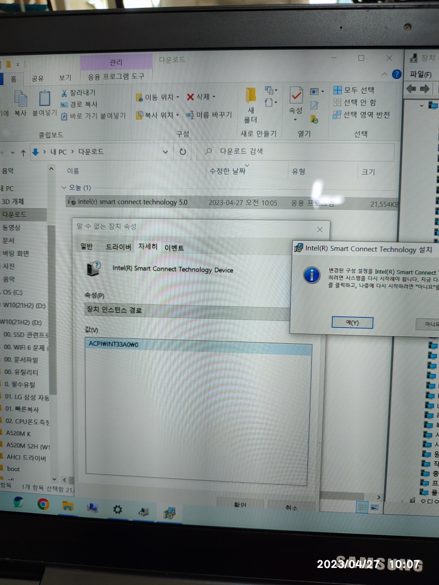Sort by 크기 column header
This screenshot has height=585, width=439.
click(368, 172)
